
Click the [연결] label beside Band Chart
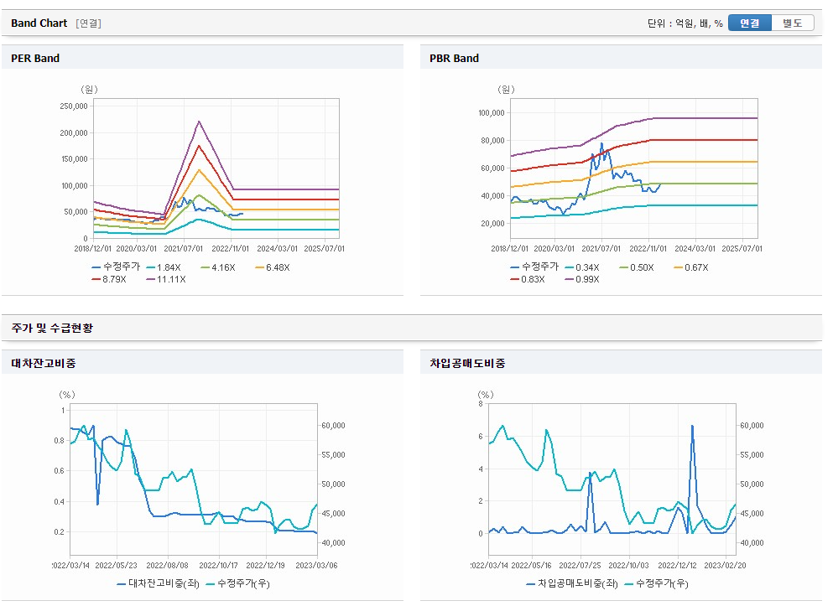88,23
